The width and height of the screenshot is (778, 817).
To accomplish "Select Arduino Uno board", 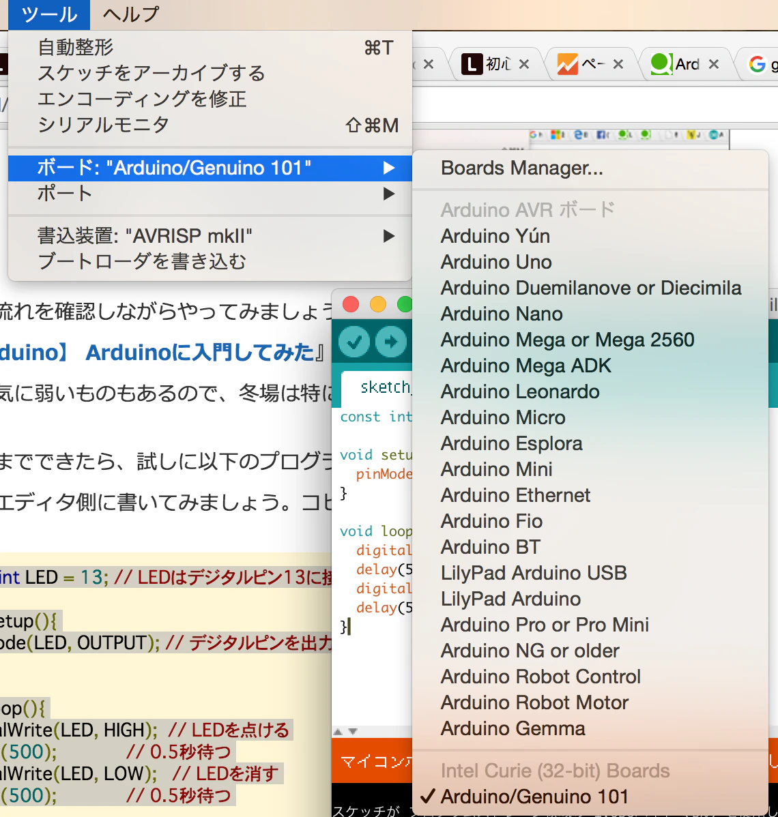I will 590,262.
